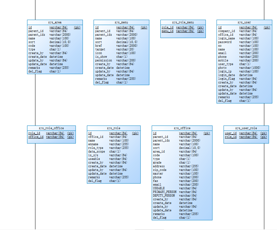Click the underlined id primary key in sys_area
Screen dimensions: 277x230
pos(29,27)
